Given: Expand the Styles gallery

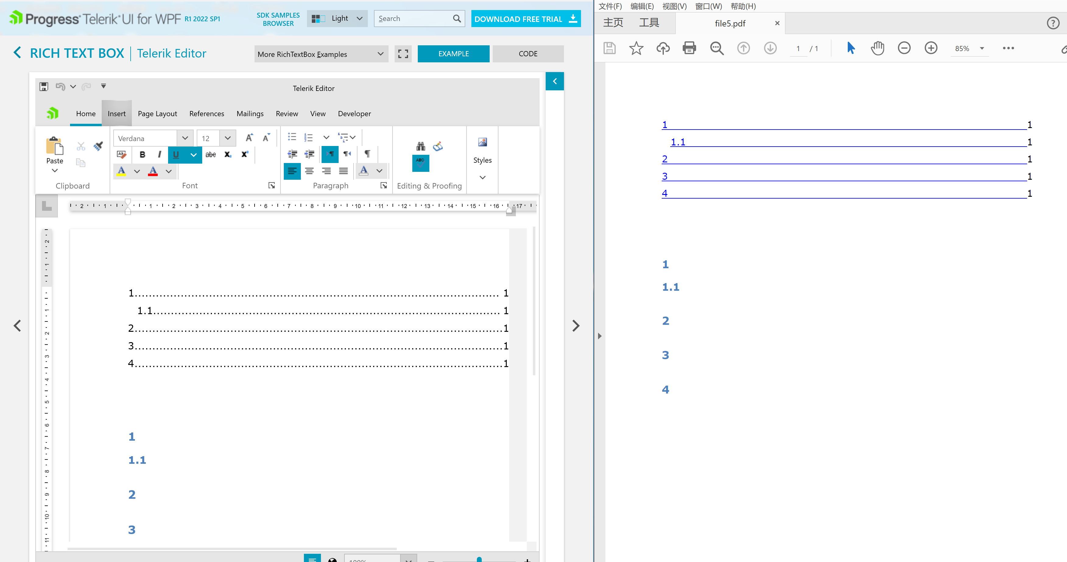Looking at the screenshot, I should pyautogui.click(x=482, y=177).
